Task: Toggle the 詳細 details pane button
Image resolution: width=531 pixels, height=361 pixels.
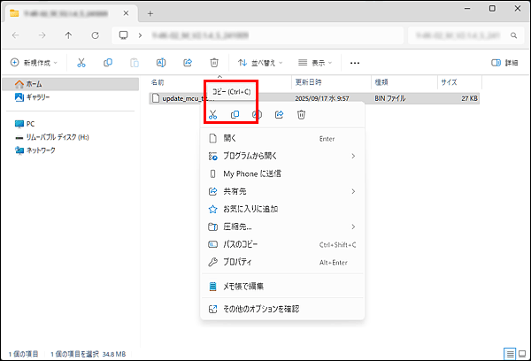Action: (x=504, y=63)
